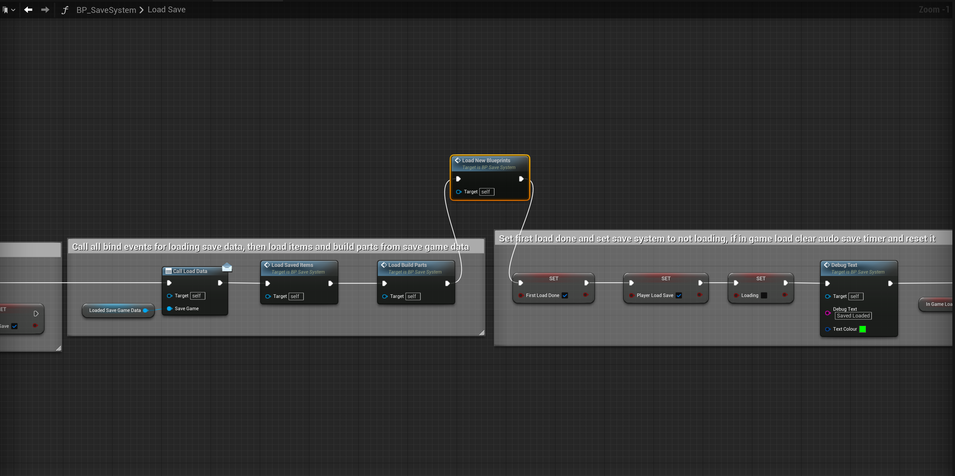The width and height of the screenshot is (955, 476).
Task: Click the Saved Loaded debug text field
Action: 853,315
